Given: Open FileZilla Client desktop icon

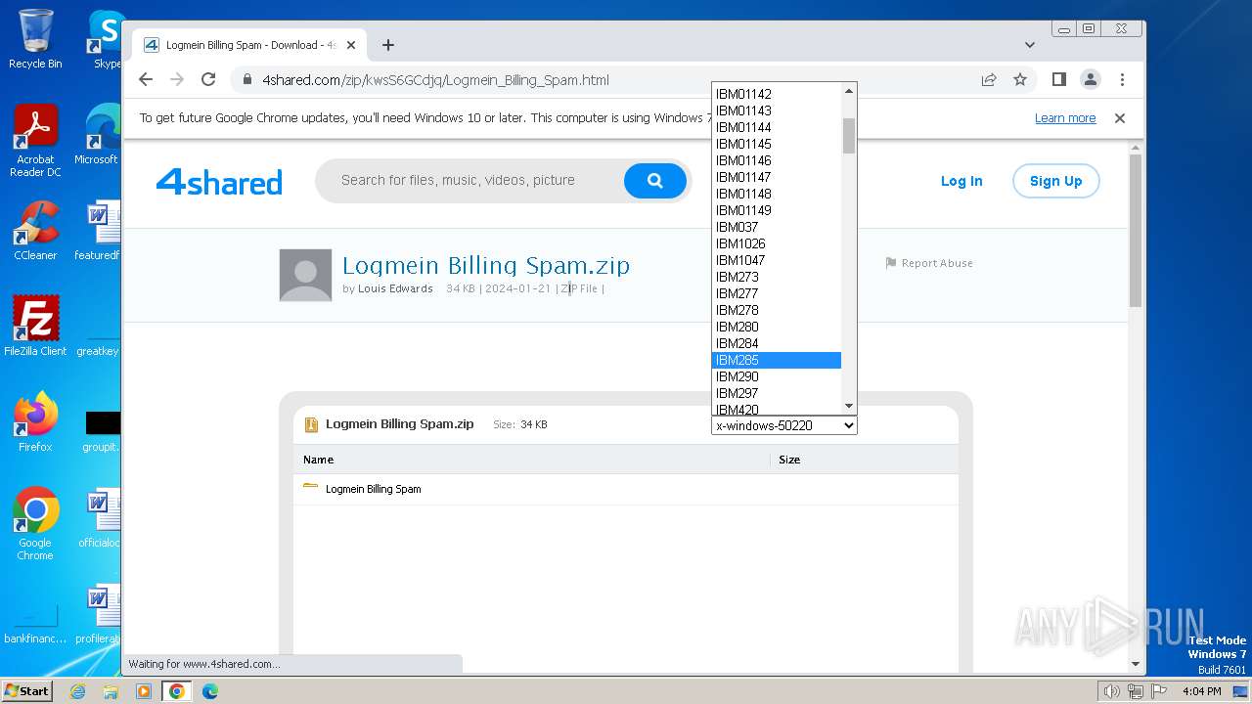Looking at the screenshot, I should pyautogui.click(x=35, y=327).
